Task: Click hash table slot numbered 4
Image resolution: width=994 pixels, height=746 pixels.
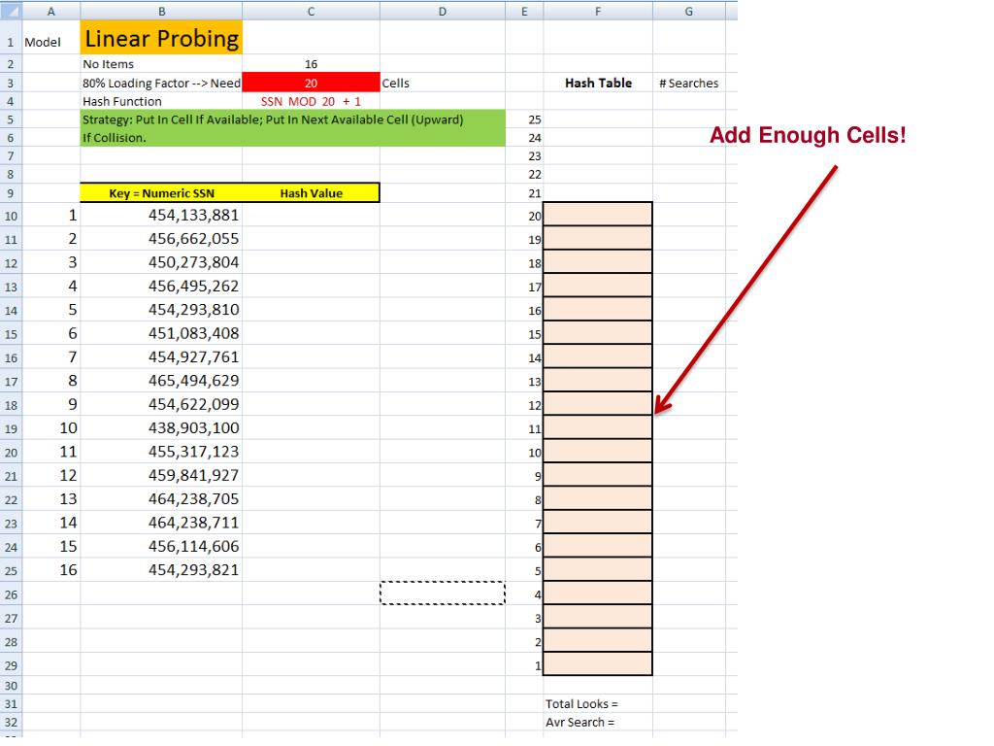Action: click(598, 593)
